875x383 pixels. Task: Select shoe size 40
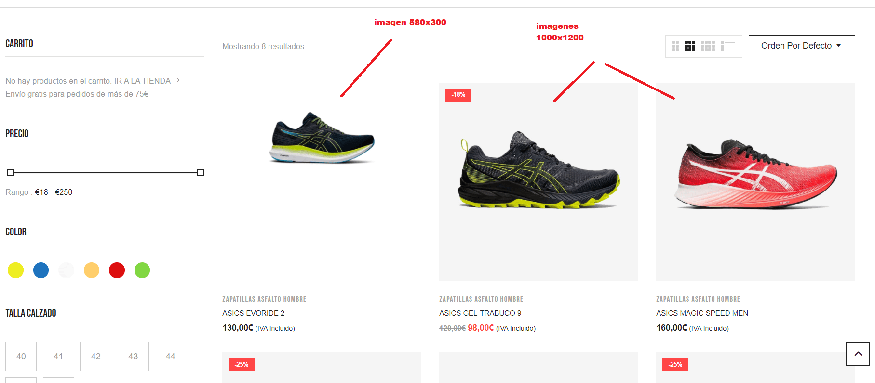(21, 357)
